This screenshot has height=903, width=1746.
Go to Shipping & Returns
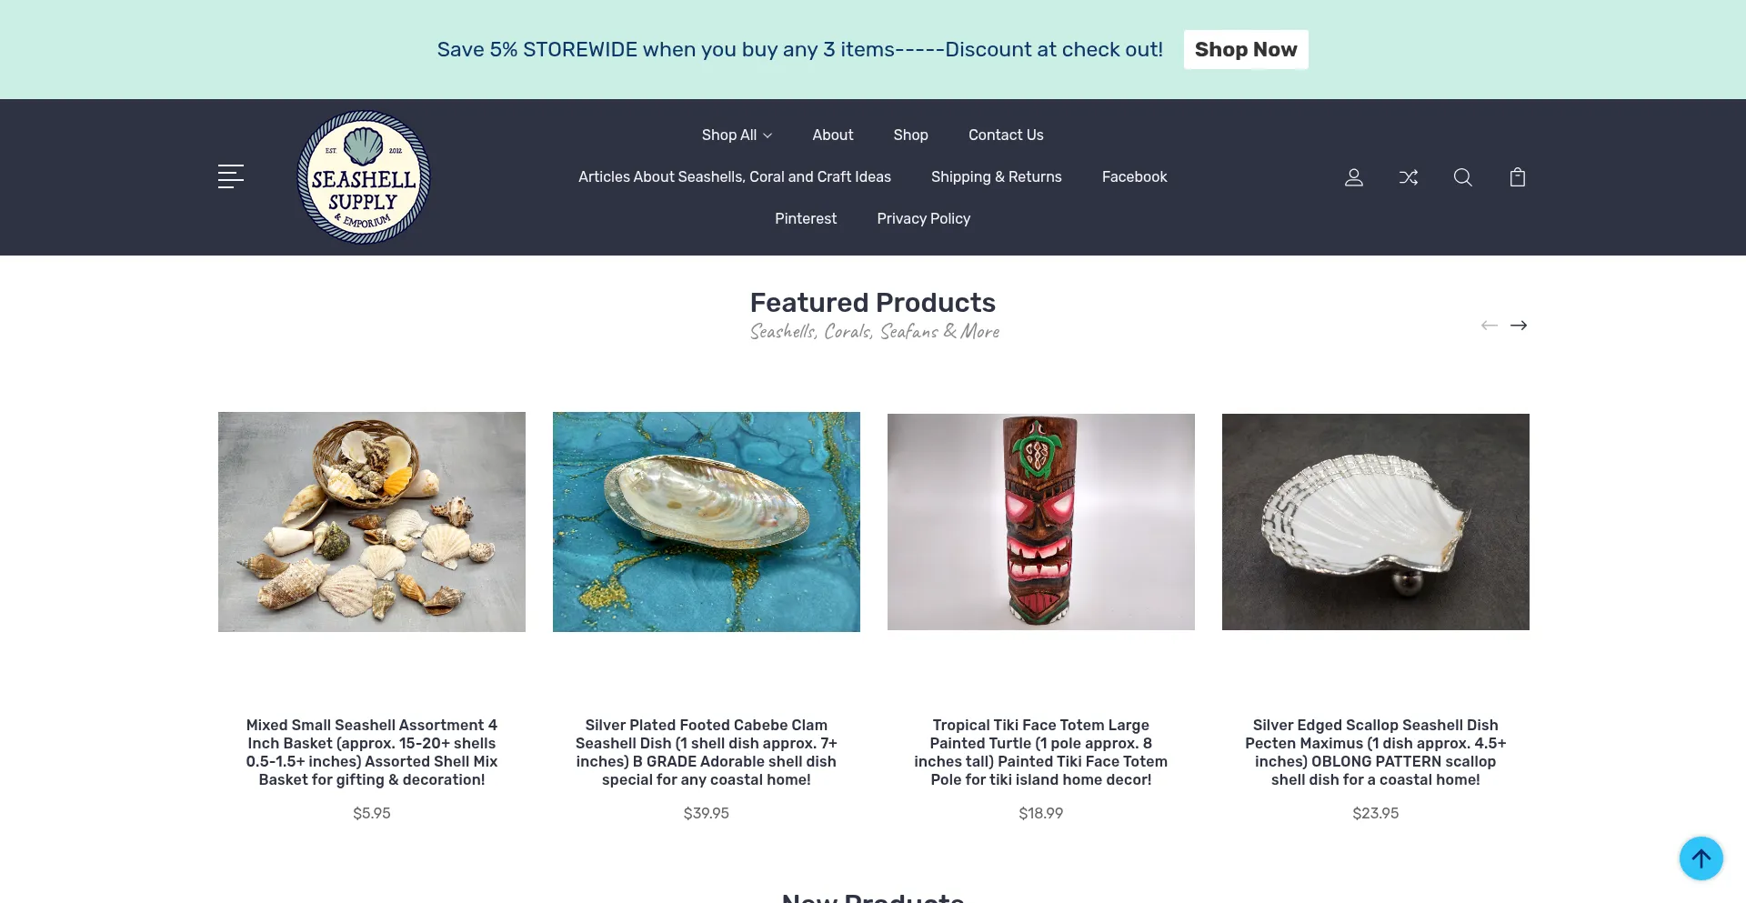pos(997,176)
